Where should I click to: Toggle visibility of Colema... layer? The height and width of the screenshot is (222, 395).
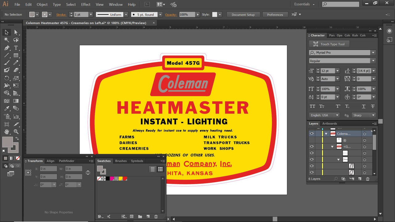click(x=312, y=134)
